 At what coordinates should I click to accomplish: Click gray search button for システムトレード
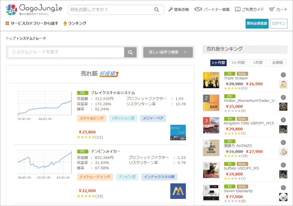coord(130,52)
